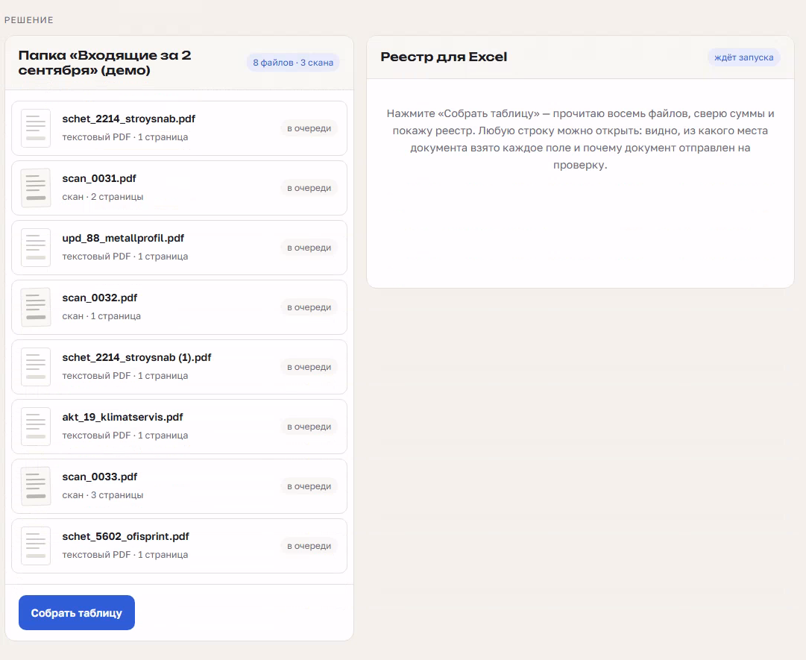This screenshot has height=660, width=806.
Task: Click «в очереди» status of scan_0032.pdf
Action: [x=309, y=307]
